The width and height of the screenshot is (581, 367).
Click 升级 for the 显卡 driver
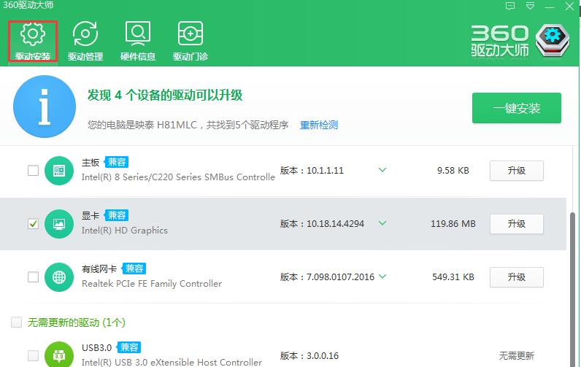tap(517, 224)
